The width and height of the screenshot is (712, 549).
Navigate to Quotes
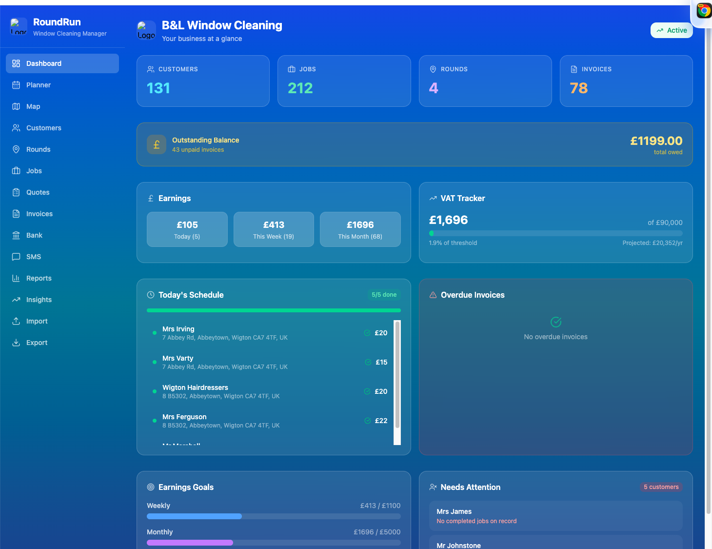[x=62, y=192]
